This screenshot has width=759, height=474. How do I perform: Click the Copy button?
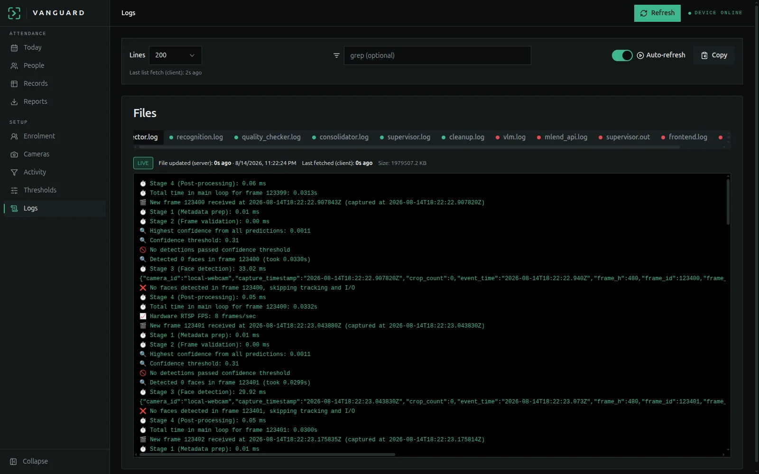714,55
